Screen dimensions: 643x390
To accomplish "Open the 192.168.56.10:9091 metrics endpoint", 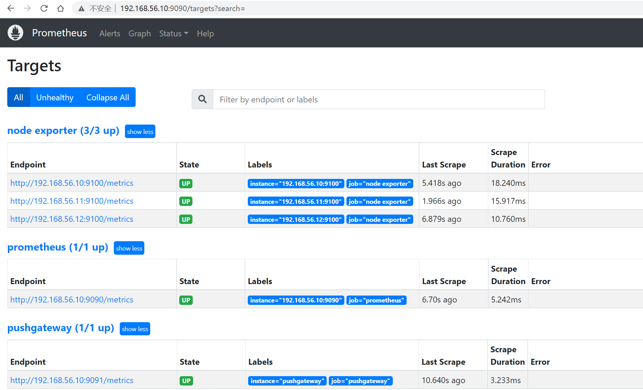I will pyautogui.click(x=72, y=380).
